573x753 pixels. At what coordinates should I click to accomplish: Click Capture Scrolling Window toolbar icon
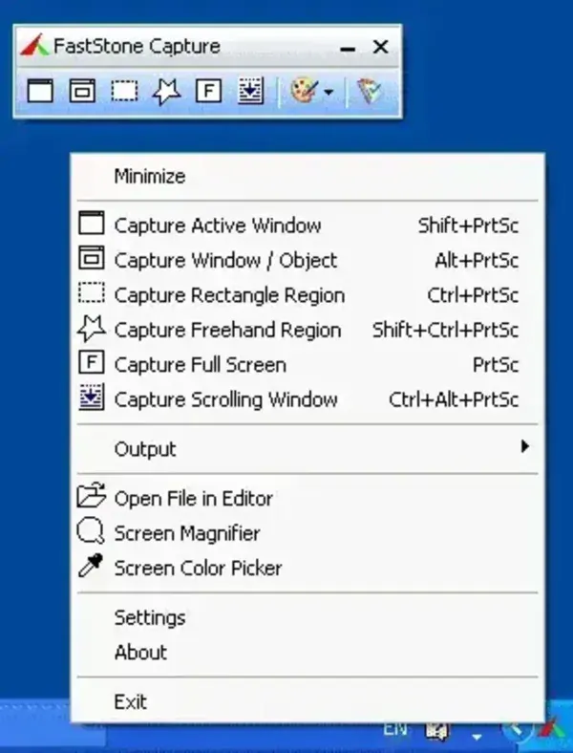coord(250,91)
